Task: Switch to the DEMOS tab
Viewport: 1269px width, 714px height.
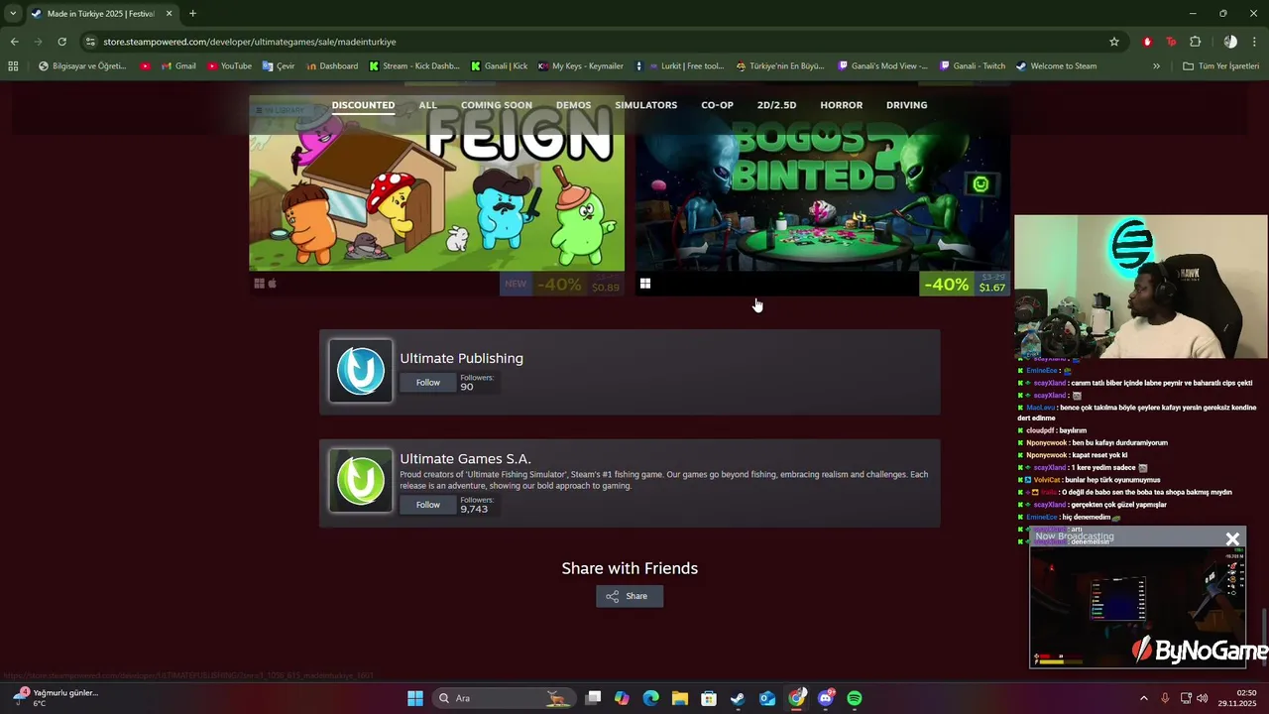Action: [x=573, y=105]
